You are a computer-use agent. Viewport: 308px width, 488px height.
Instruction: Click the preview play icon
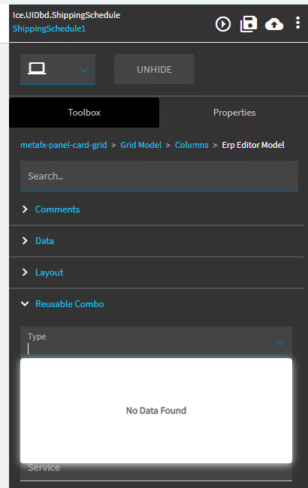click(x=223, y=24)
